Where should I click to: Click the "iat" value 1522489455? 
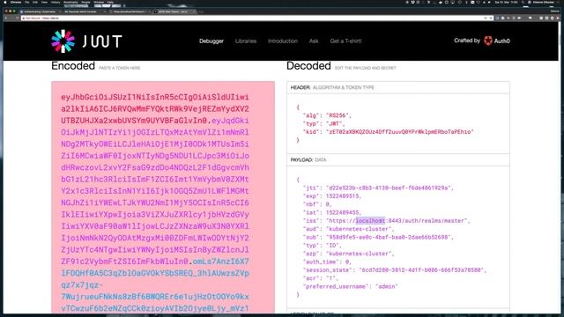pos(342,212)
